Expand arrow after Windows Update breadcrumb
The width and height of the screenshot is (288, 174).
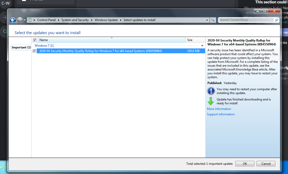[x=121, y=20]
